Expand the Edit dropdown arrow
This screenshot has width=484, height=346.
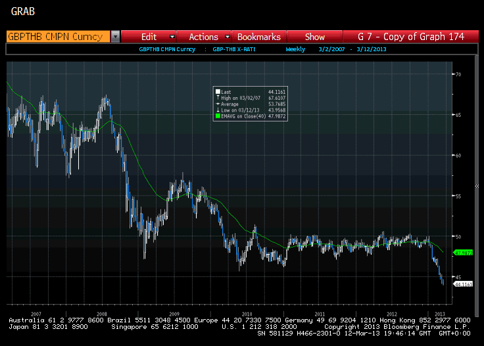point(172,37)
